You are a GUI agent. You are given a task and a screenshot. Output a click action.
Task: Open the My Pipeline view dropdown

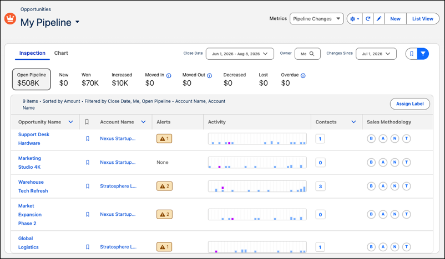tap(78, 22)
